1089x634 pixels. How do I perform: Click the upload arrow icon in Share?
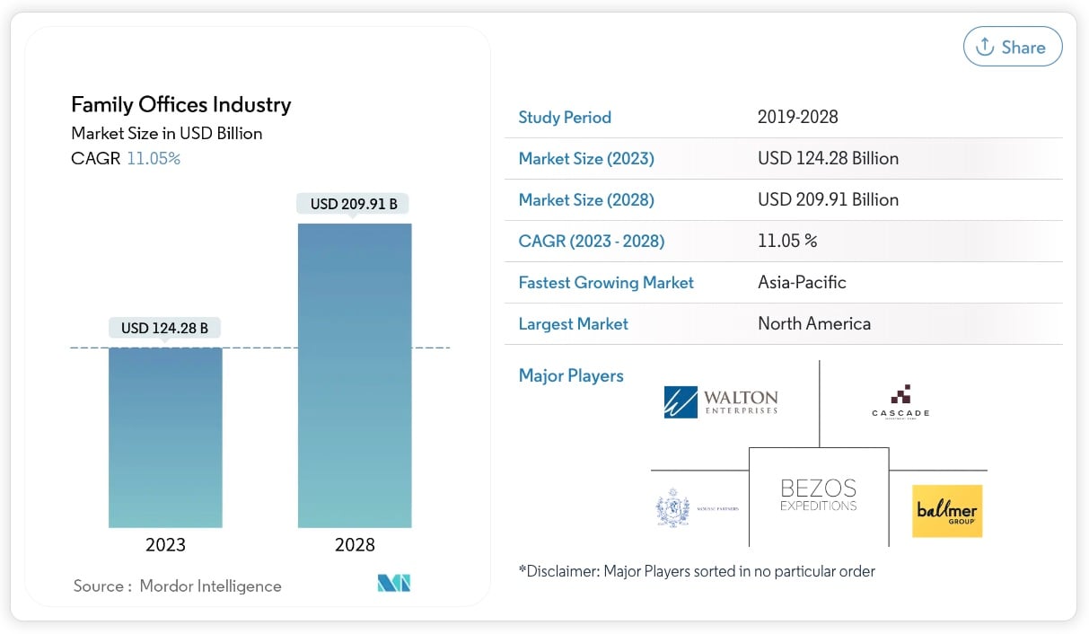click(x=985, y=47)
